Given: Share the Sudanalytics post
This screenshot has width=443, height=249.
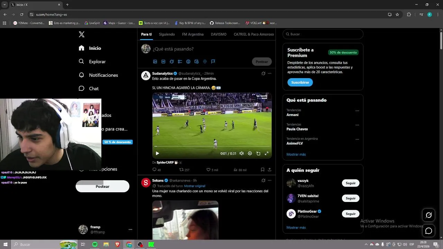Looking at the screenshot, I should click(x=270, y=170).
